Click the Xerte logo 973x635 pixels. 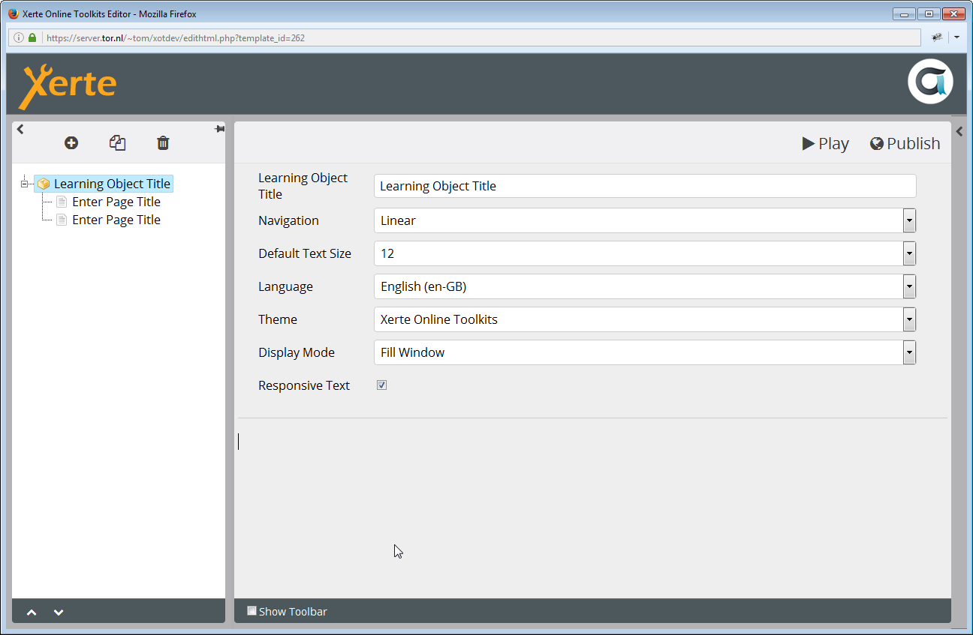[68, 85]
